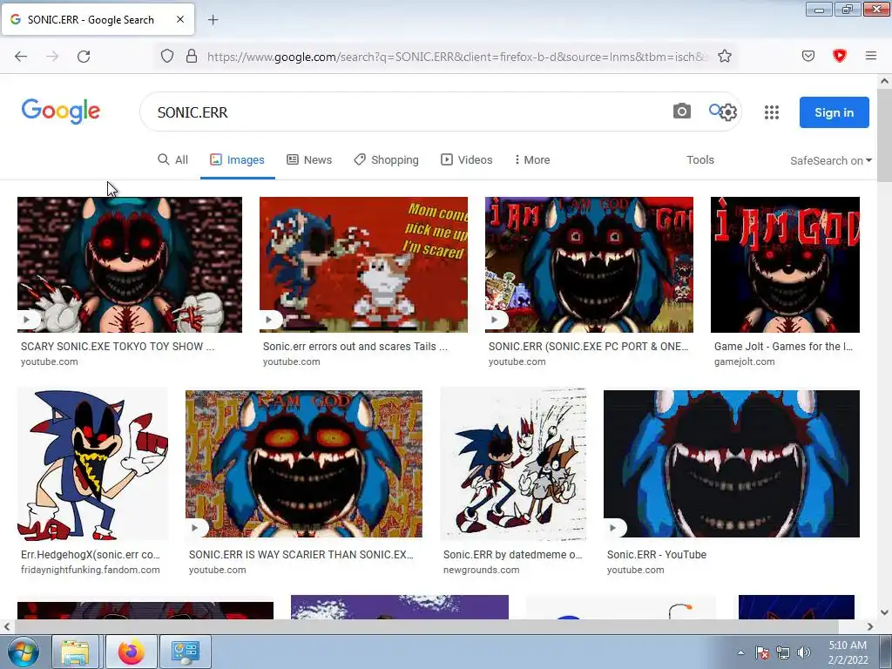Expand the More search options menu
Image resolution: width=892 pixels, height=669 pixels.
(x=532, y=160)
